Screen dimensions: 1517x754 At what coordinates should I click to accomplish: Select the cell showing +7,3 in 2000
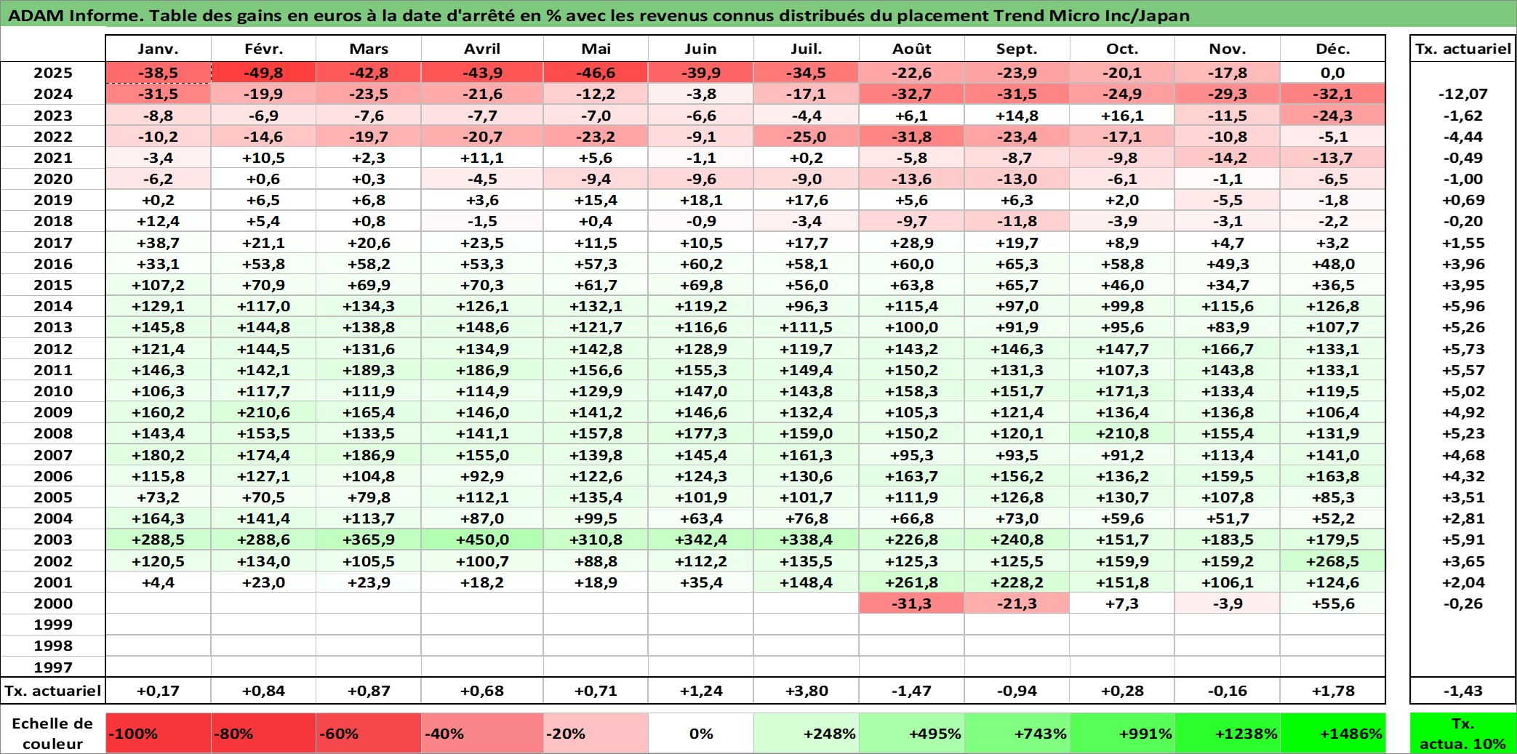coord(1122,603)
